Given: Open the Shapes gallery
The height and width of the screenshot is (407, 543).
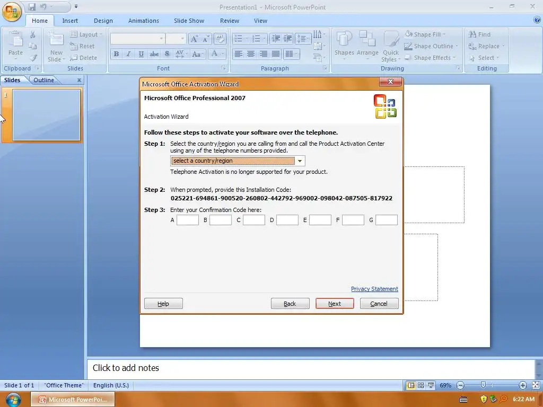Looking at the screenshot, I should (344, 45).
